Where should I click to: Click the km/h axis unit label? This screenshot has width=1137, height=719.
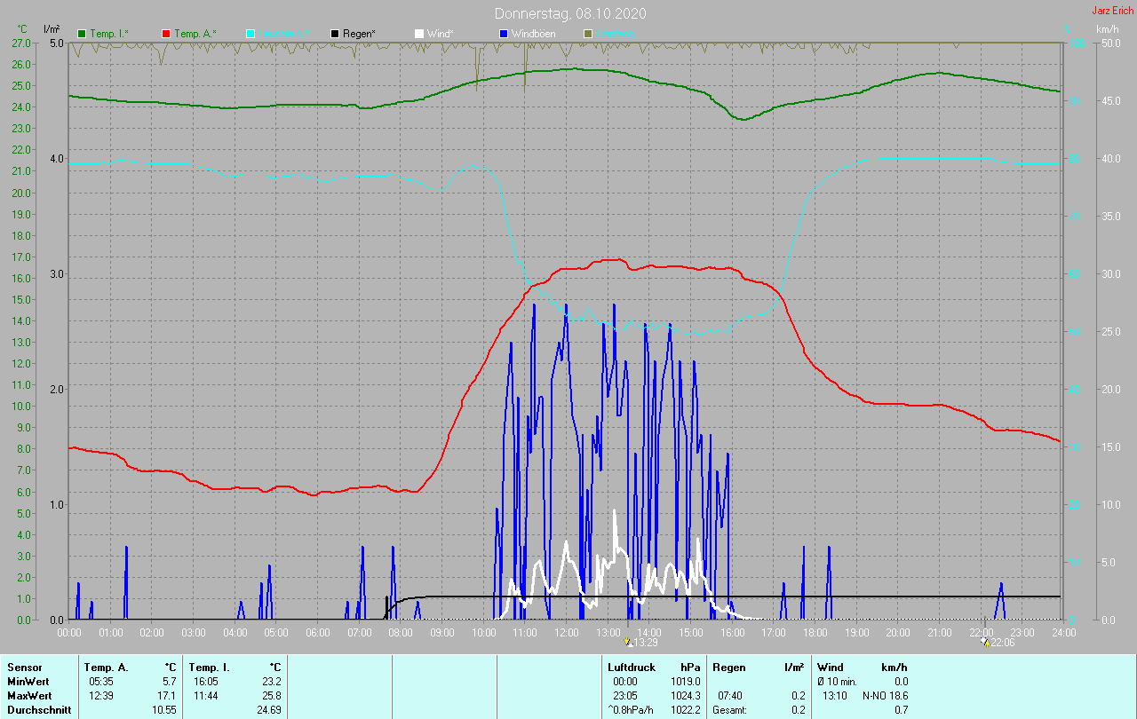tap(1107, 29)
